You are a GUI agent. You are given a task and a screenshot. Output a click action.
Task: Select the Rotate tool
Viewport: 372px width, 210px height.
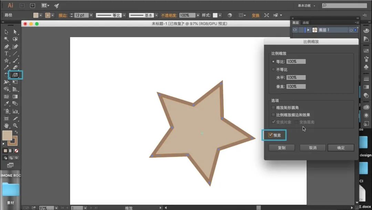[7, 75]
